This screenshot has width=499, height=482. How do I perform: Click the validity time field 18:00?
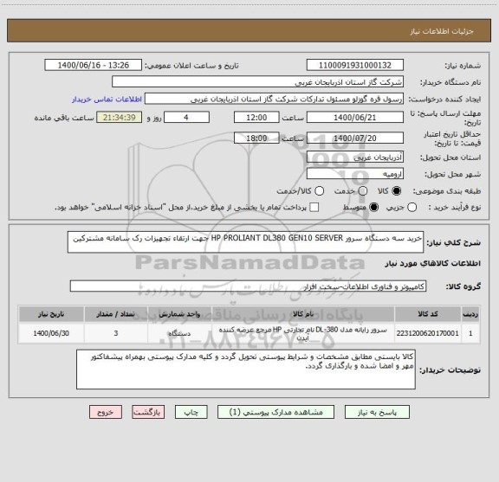coord(256,138)
